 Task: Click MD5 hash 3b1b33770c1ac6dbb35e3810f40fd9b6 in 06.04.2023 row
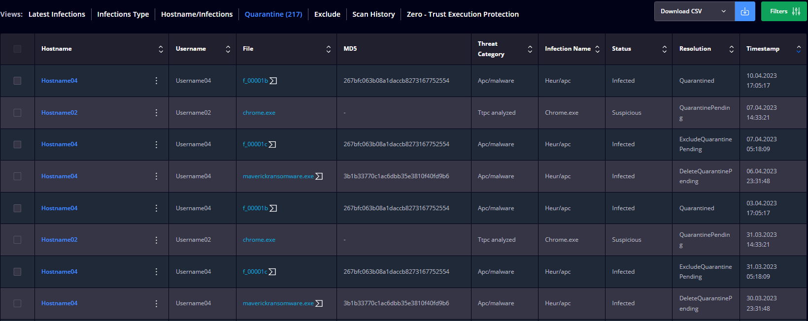pyautogui.click(x=396, y=176)
